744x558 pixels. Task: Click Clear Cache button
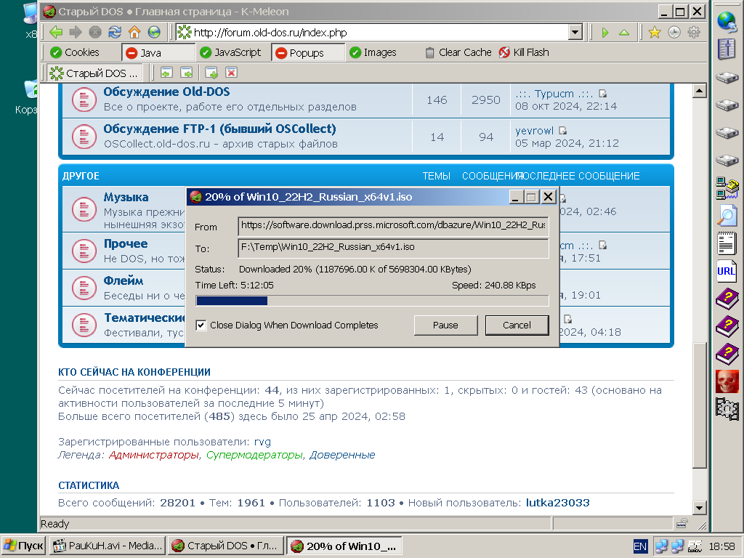pos(458,52)
